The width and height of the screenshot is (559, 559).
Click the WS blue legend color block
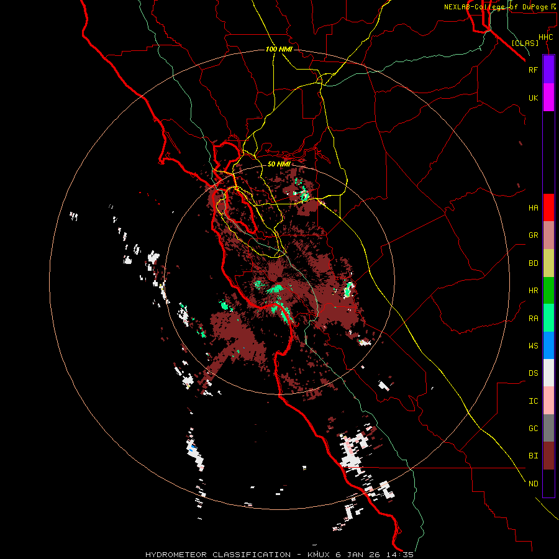point(548,345)
